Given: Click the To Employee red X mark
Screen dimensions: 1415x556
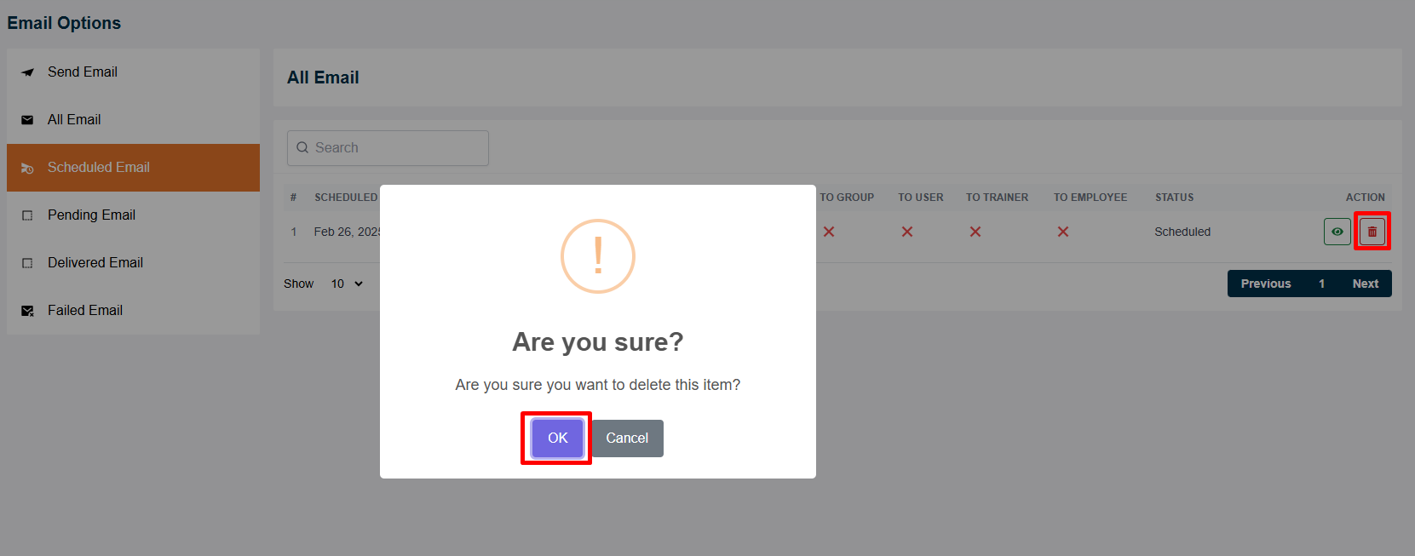Looking at the screenshot, I should [x=1062, y=232].
